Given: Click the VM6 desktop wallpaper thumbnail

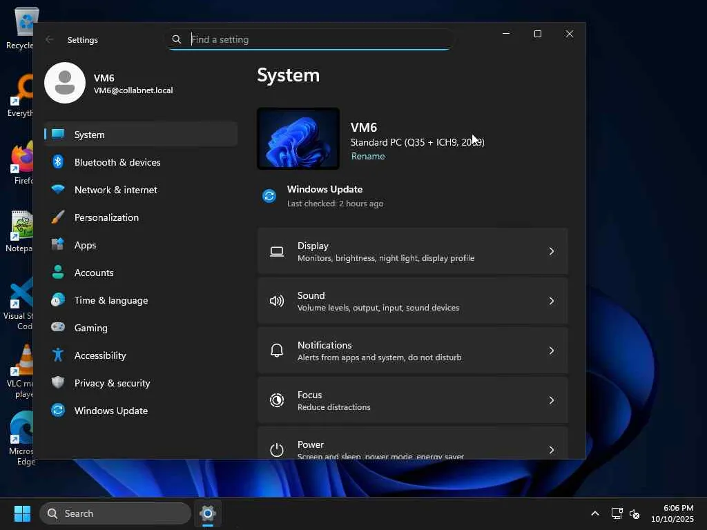Looking at the screenshot, I should coord(298,139).
